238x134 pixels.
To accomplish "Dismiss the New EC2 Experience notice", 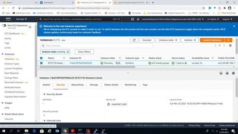I will point(30,27).
